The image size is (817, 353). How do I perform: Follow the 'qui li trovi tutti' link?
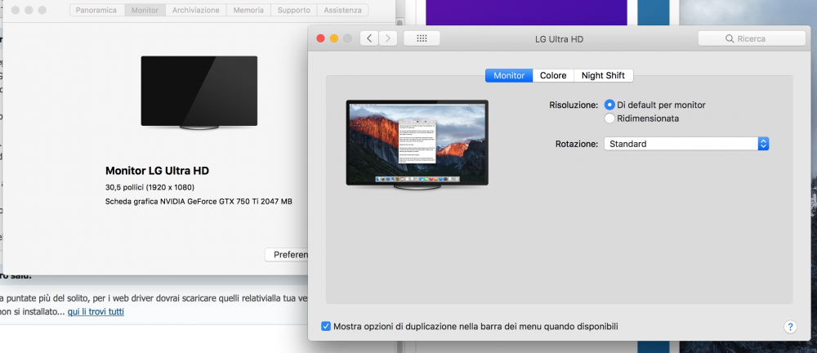click(96, 312)
